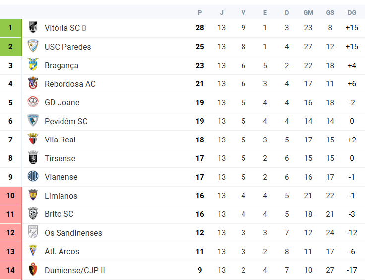This screenshot has width=365, height=280.
Task: Click the Vila Real club crest
Action: point(33,139)
